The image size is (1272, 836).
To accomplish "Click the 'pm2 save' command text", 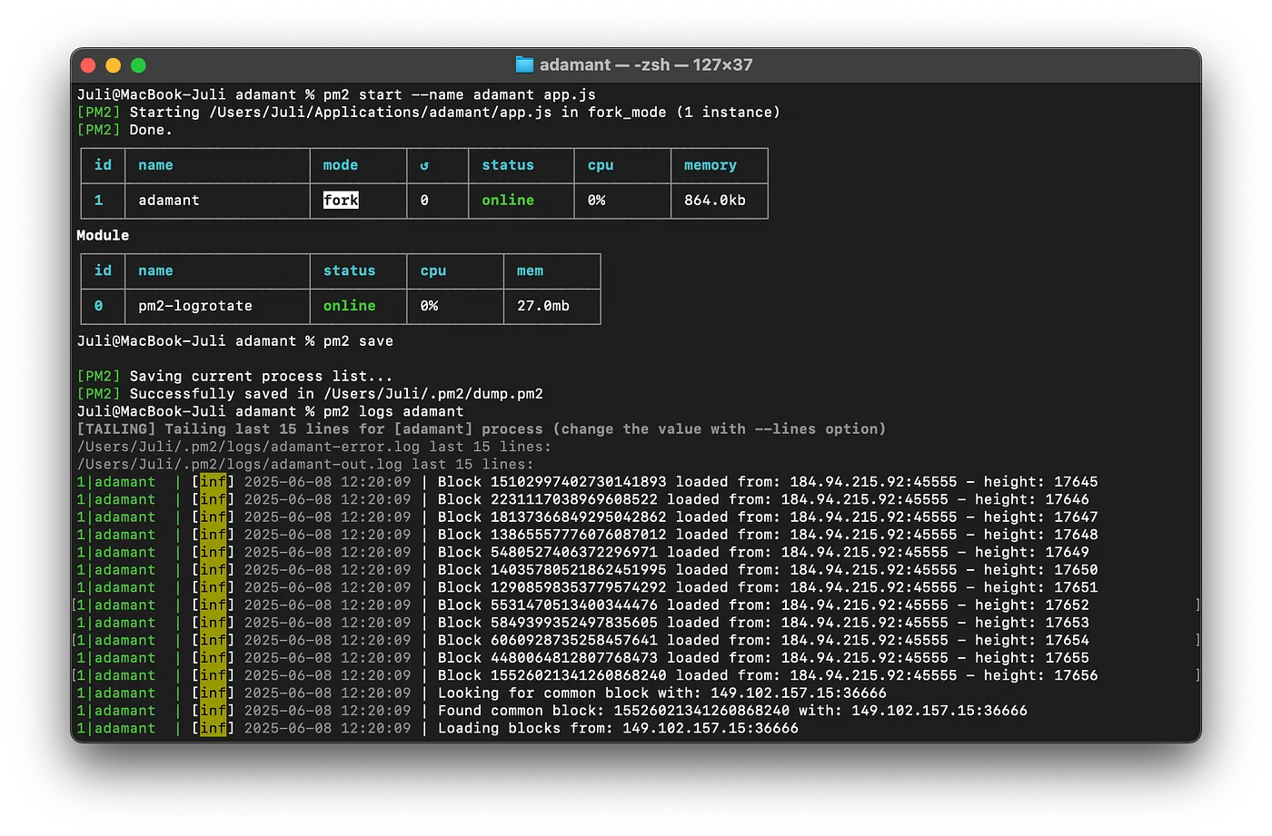I will pyautogui.click(x=358, y=341).
